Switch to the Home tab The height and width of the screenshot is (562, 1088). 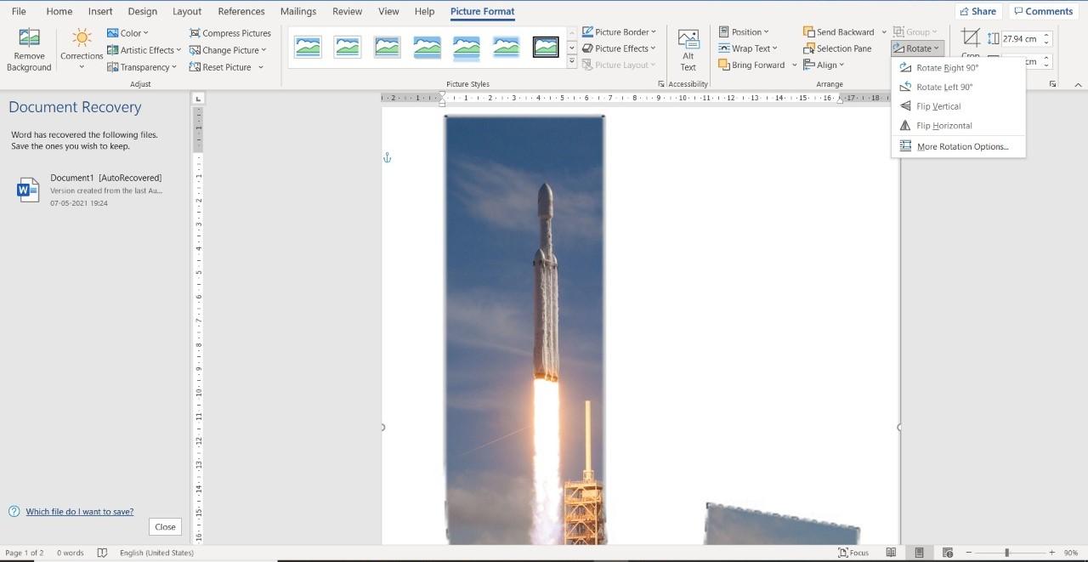59,11
